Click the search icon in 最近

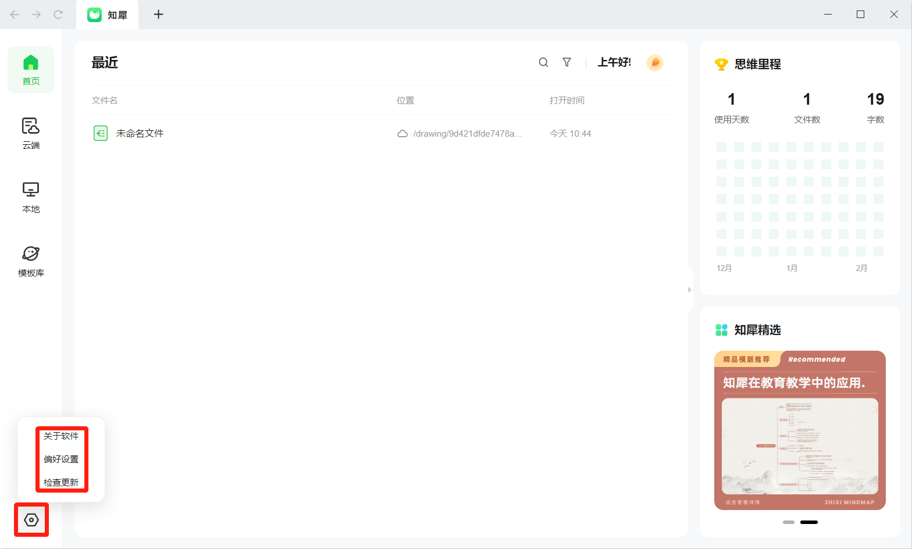[543, 62]
